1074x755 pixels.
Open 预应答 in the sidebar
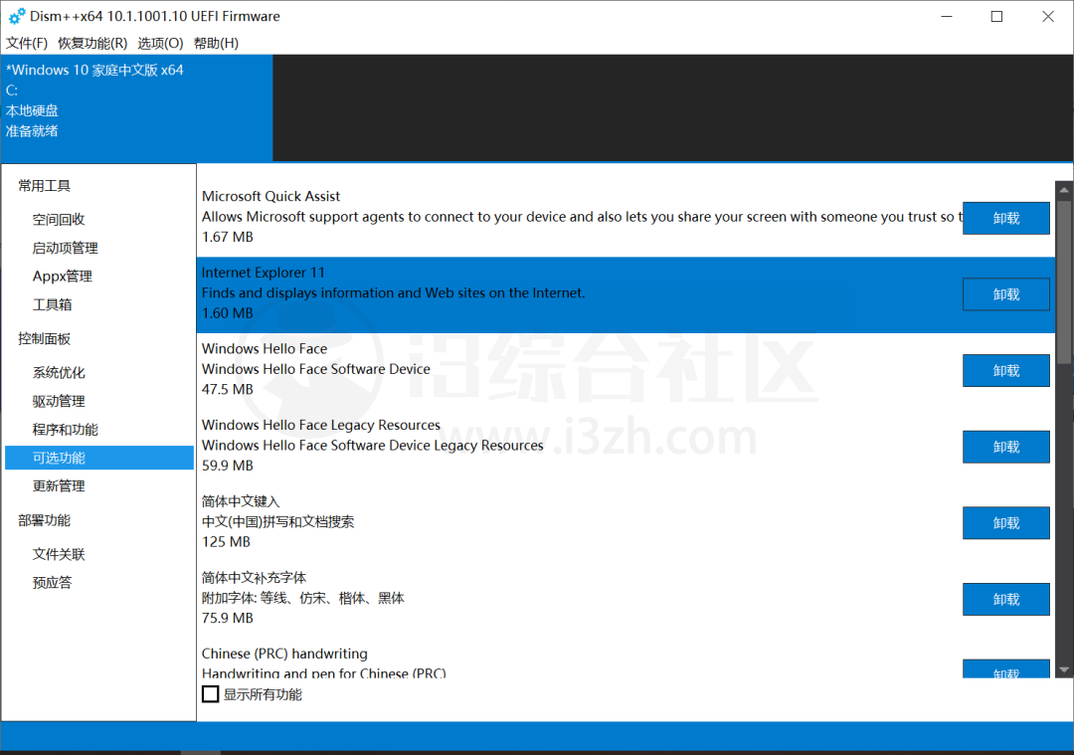click(52, 583)
